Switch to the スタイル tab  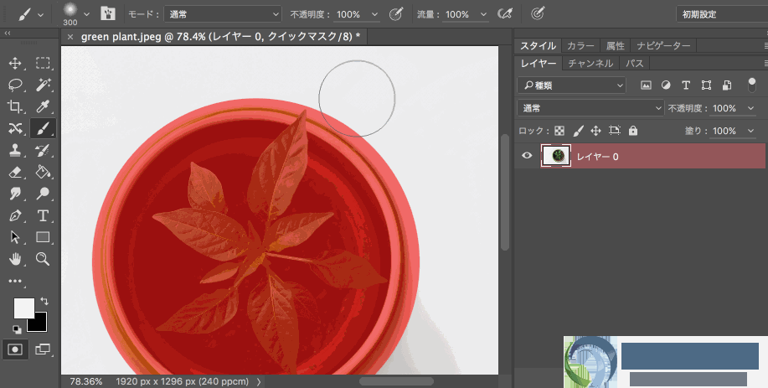(x=538, y=45)
